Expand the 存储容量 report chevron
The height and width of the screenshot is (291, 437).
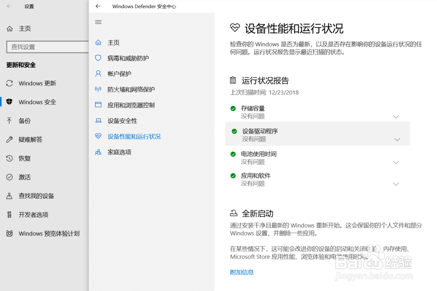pyautogui.click(x=396, y=117)
